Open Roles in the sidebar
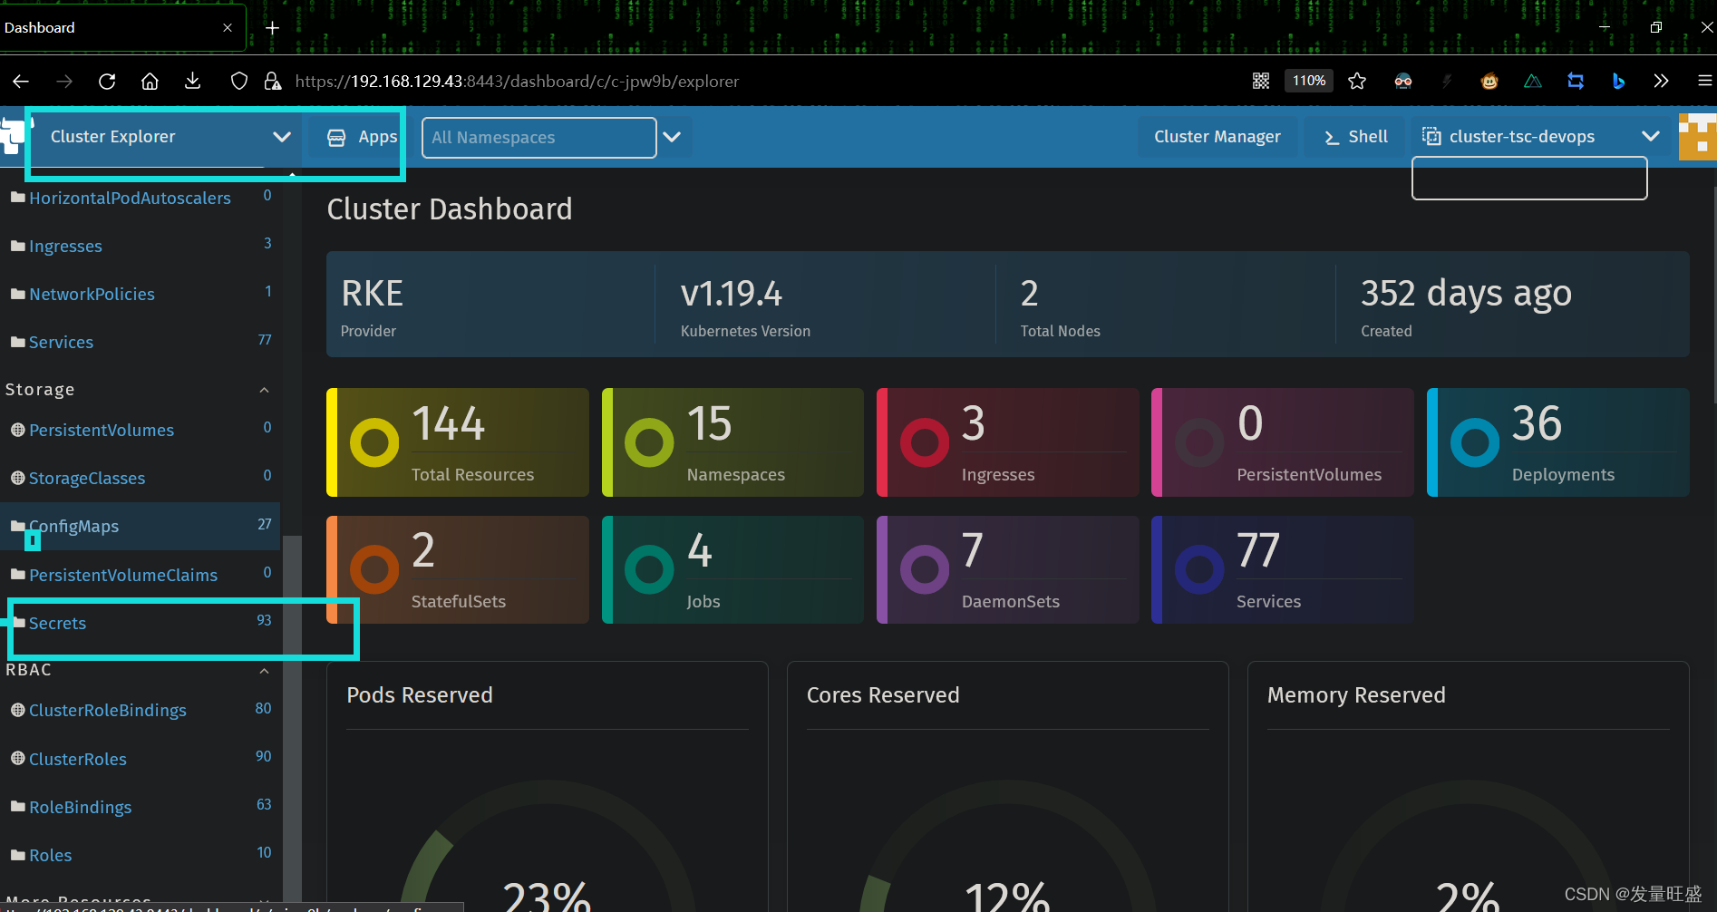Image resolution: width=1717 pixels, height=912 pixels. click(x=50, y=855)
